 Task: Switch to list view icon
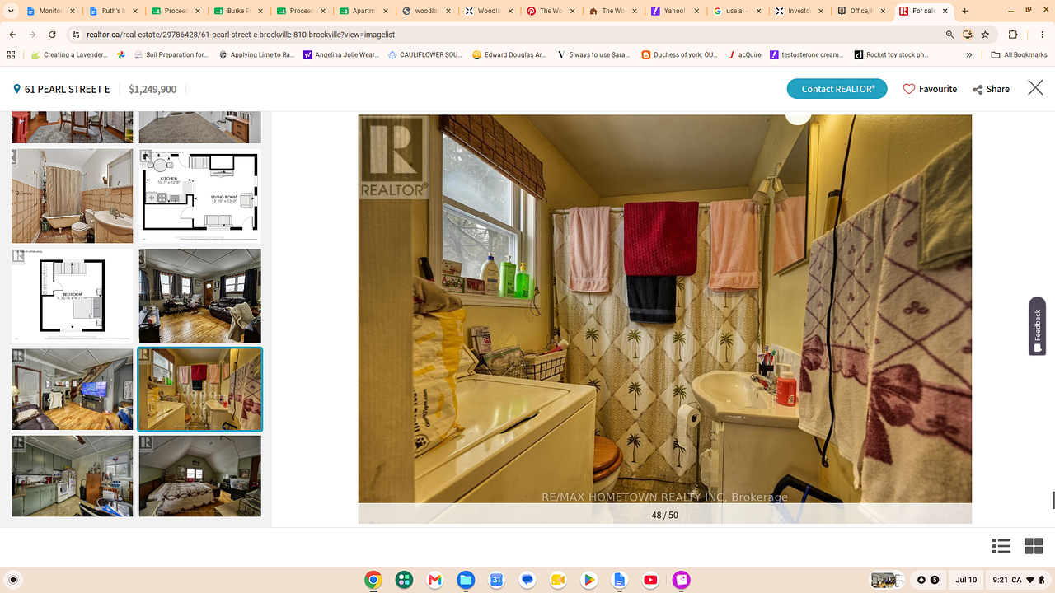1001,546
